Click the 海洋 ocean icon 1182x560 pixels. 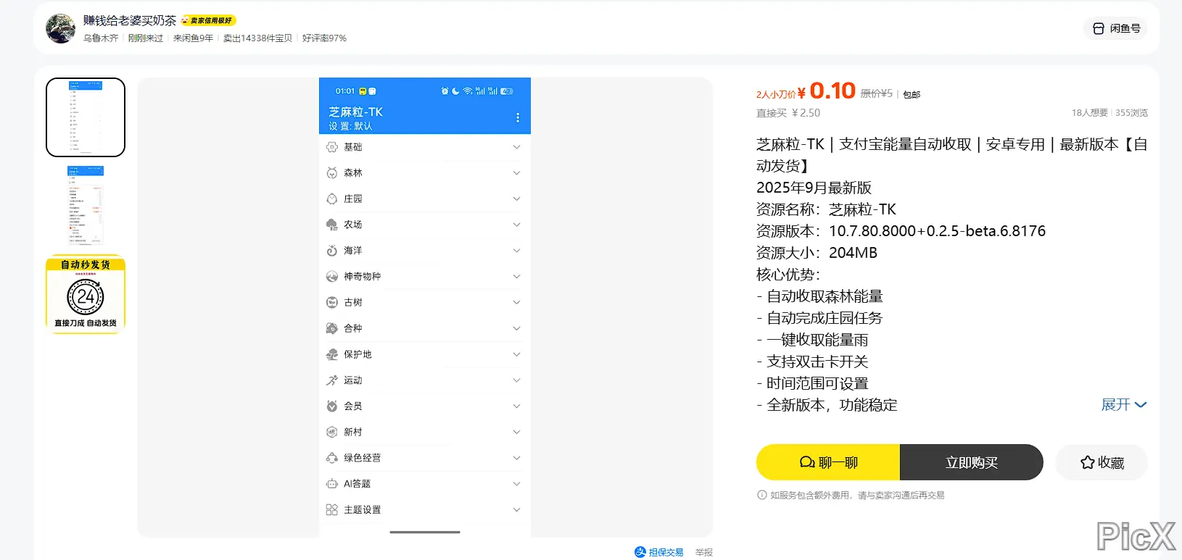(332, 251)
